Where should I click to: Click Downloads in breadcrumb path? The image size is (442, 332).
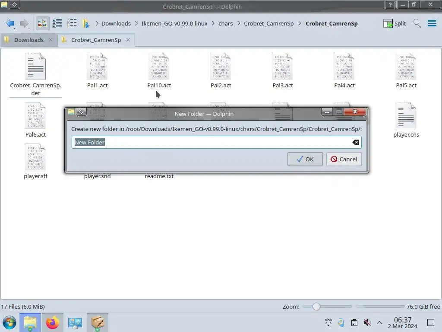pos(116,23)
